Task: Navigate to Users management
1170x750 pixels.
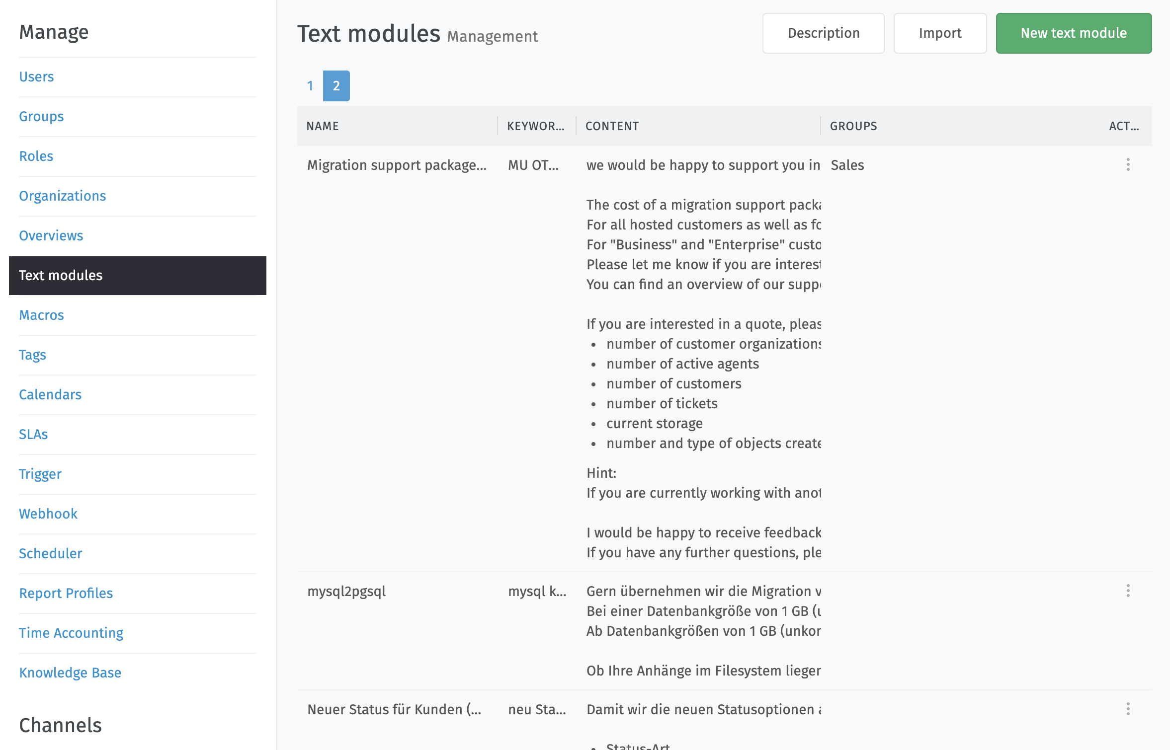Action: [x=36, y=76]
